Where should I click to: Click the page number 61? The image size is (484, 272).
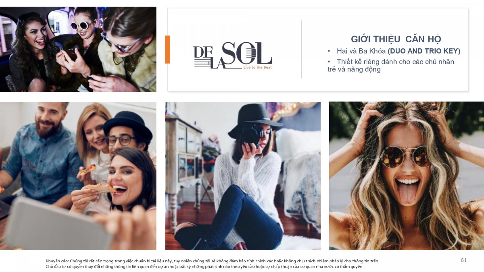point(464,260)
